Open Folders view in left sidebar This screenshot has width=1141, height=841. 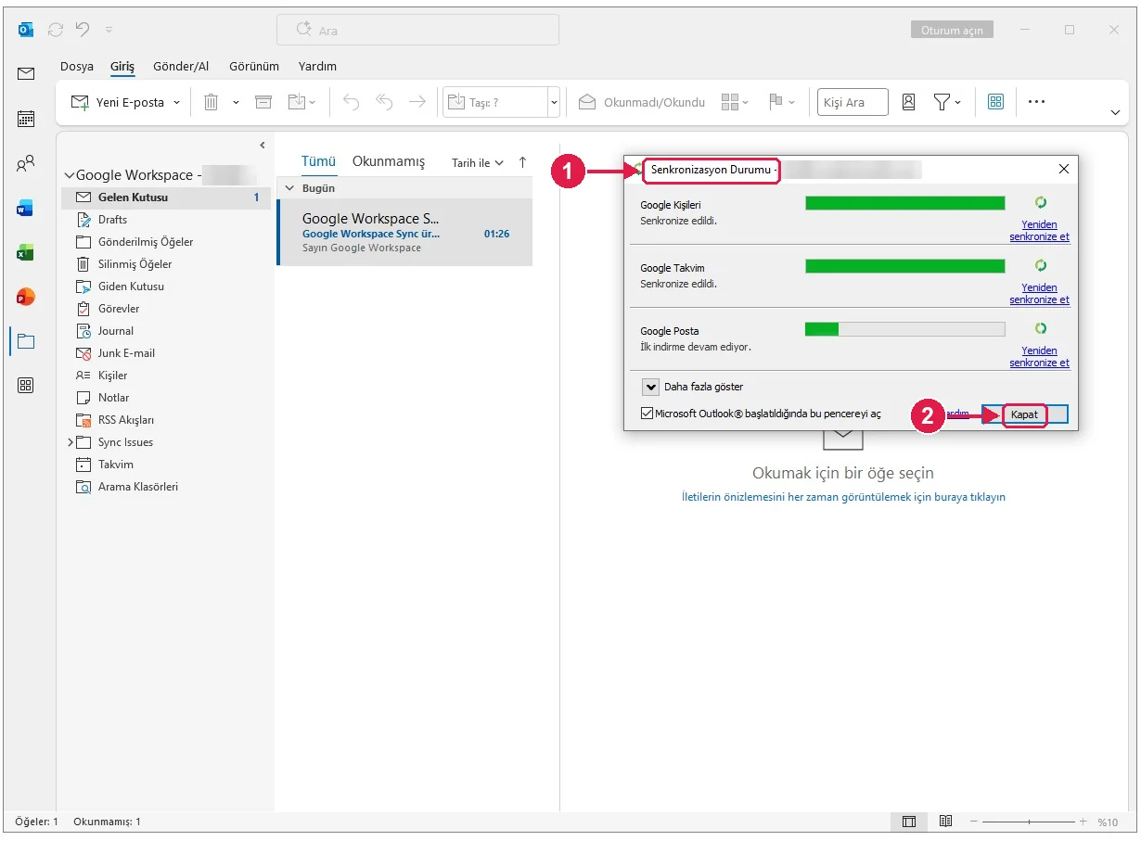pos(26,341)
